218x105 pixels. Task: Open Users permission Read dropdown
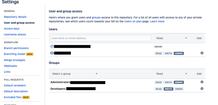pos(172,38)
